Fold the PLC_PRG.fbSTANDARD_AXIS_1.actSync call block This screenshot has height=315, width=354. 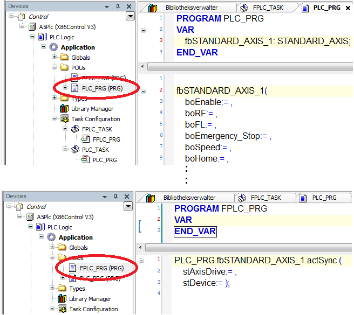(141, 261)
